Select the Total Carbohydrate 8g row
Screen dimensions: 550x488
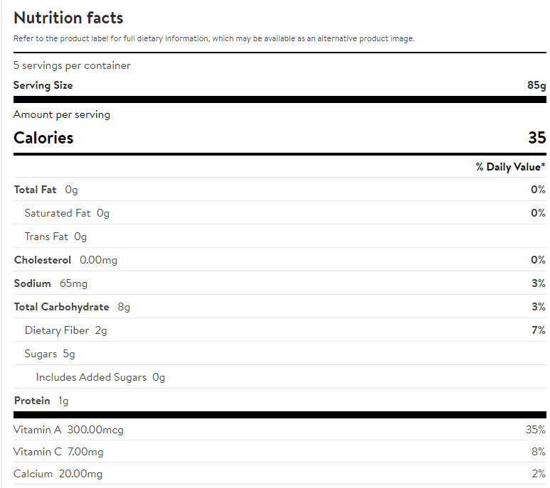pos(72,307)
